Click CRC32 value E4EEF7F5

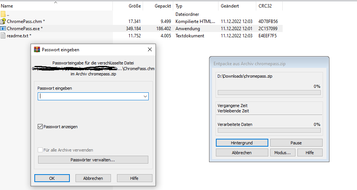pos(268,36)
